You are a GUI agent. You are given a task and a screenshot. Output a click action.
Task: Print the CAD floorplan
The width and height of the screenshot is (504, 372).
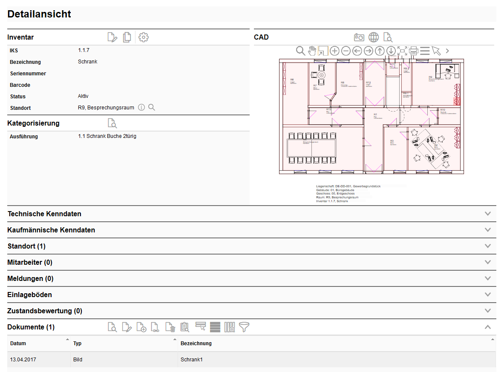[x=413, y=51]
